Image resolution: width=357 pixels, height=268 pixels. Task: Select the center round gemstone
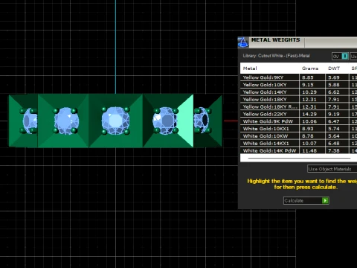click(115, 121)
